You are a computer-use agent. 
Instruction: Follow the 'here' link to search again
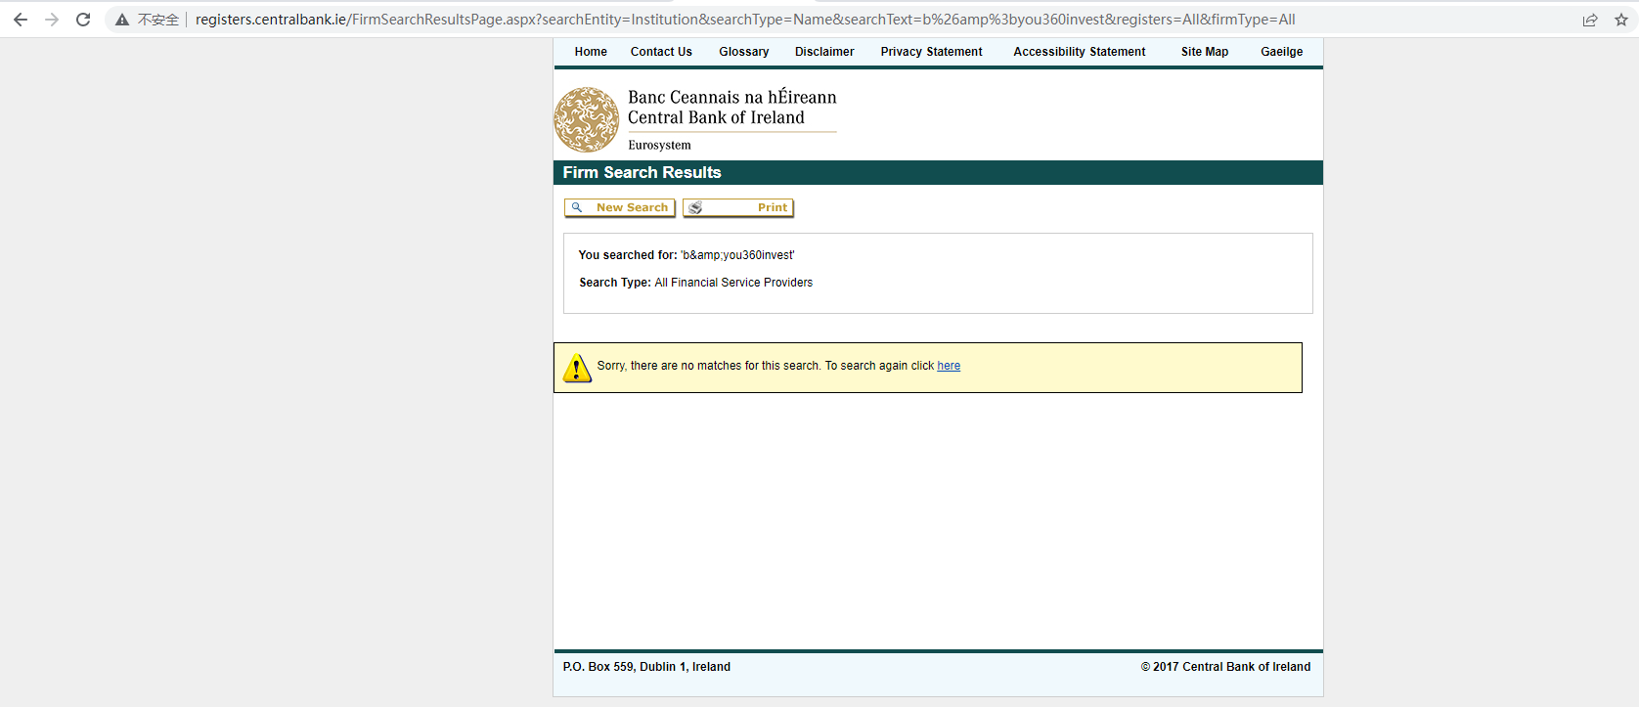point(949,366)
